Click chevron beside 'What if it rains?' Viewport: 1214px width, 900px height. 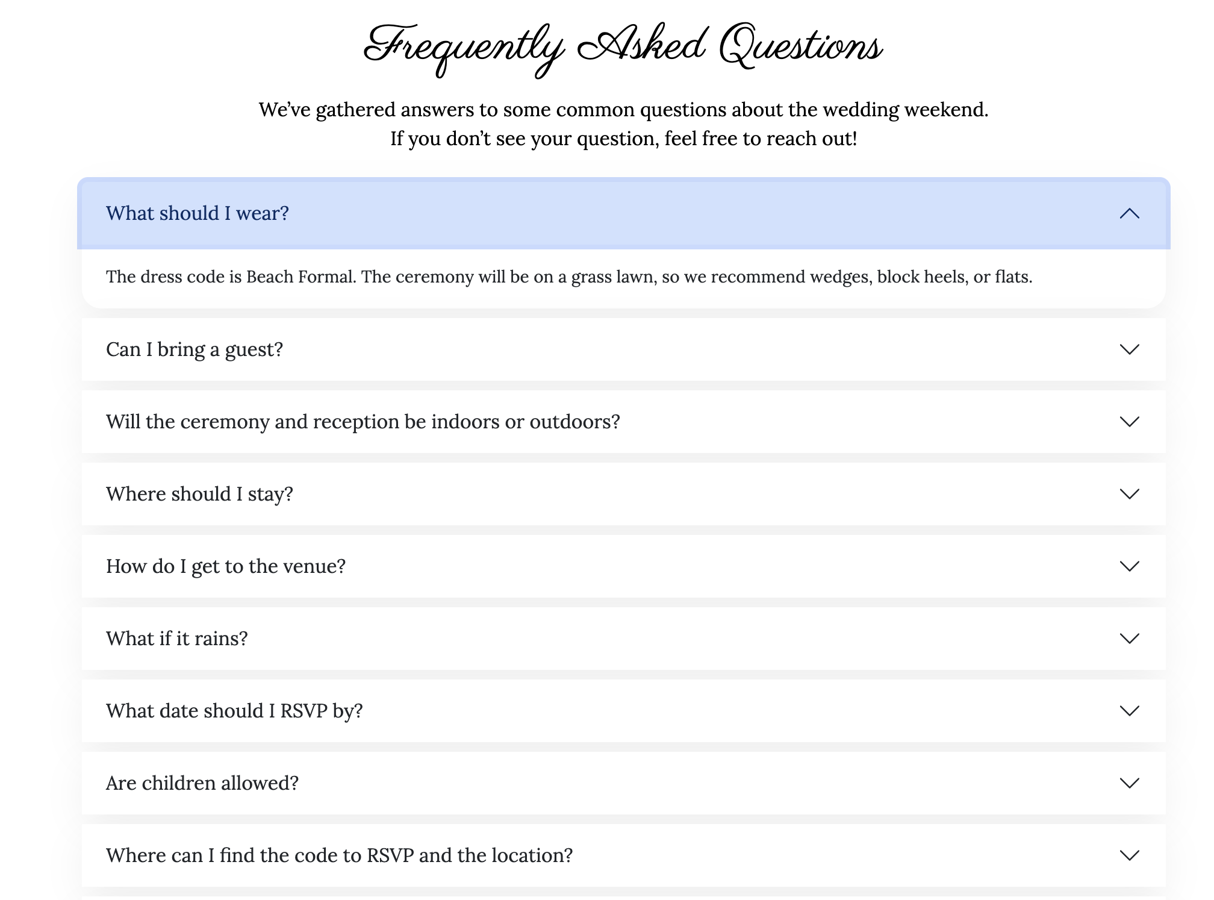pos(1129,639)
